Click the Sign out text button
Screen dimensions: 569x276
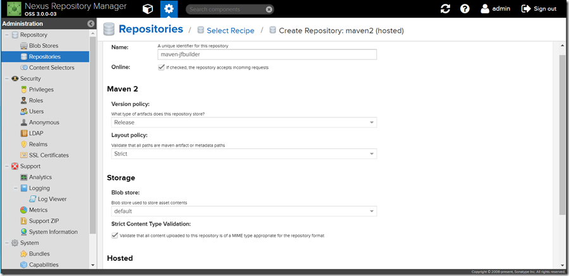545,9
